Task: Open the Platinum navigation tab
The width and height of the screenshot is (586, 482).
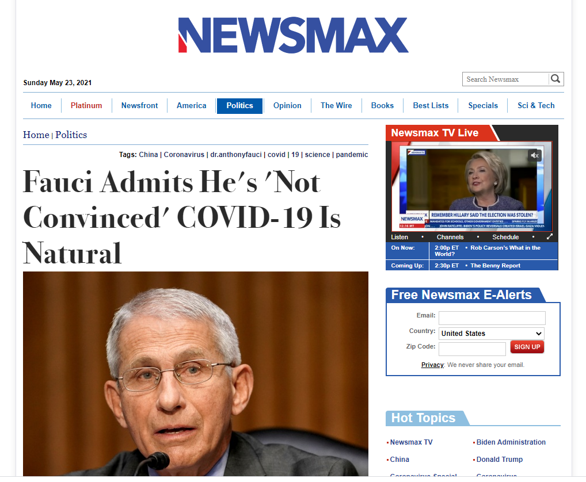Action: coord(86,106)
